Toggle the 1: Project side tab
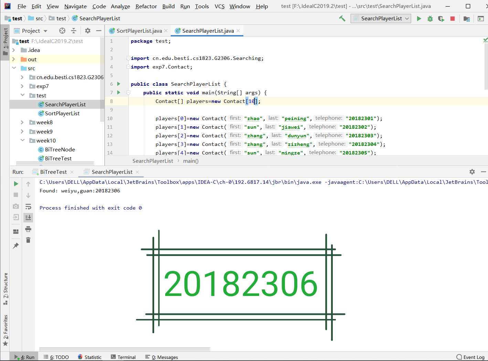Viewport: 488px width, 361px height. pos(5,42)
